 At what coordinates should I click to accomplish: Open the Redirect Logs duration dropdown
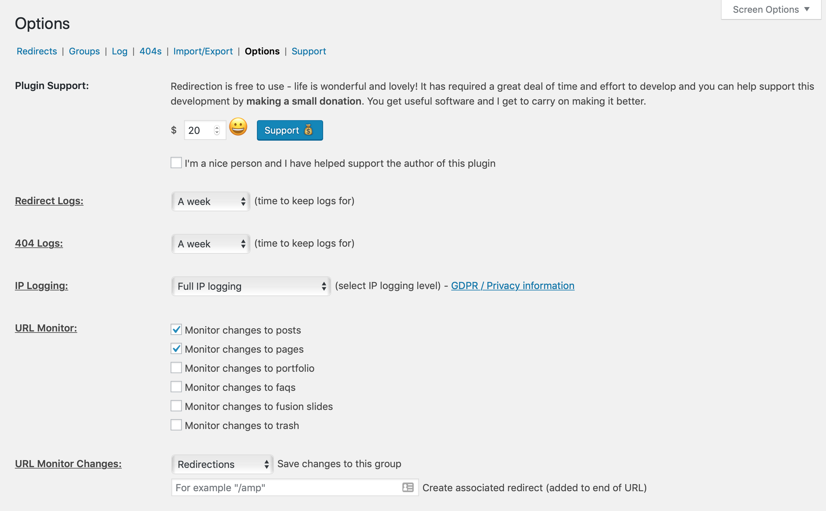211,201
